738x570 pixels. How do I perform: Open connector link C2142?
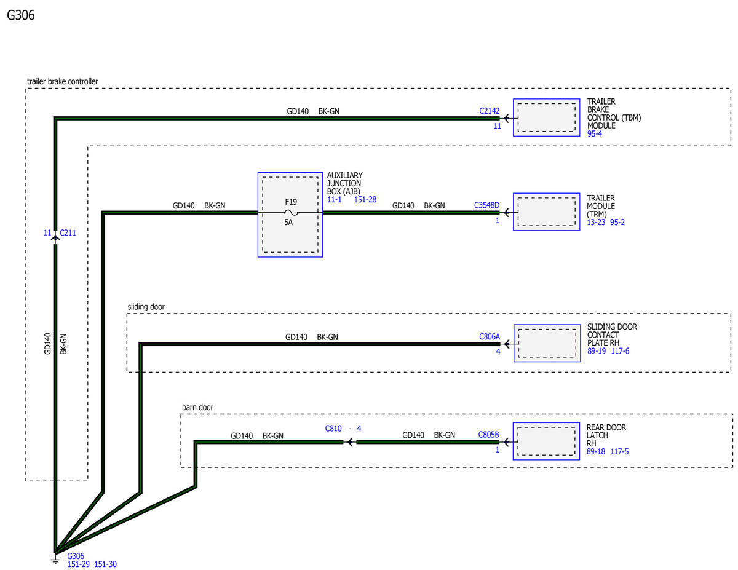point(490,112)
